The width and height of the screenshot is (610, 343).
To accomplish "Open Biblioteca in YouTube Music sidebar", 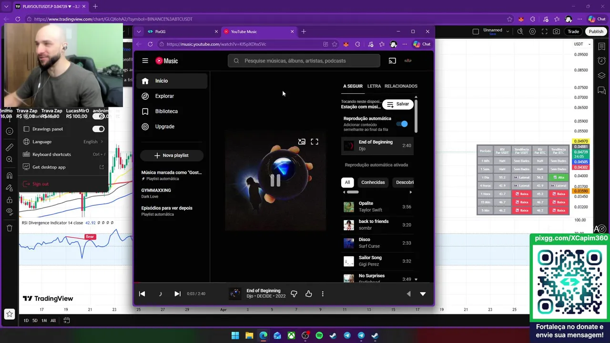I will (x=172, y=111).
